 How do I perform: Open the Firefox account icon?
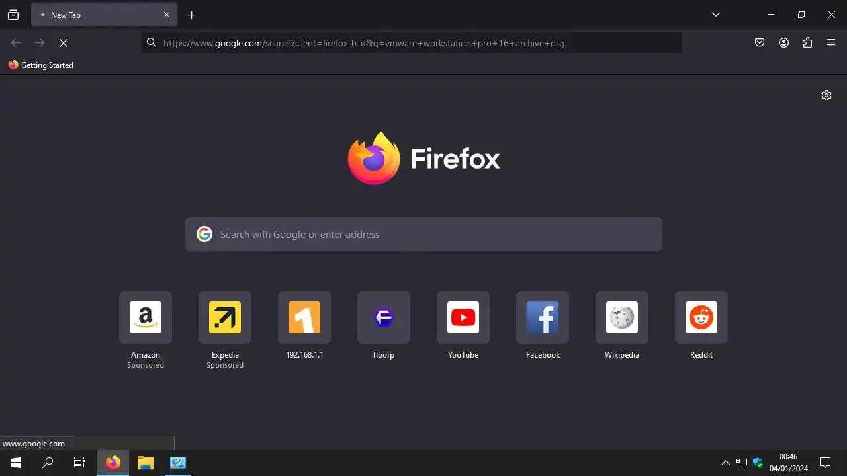click(783, 43)
